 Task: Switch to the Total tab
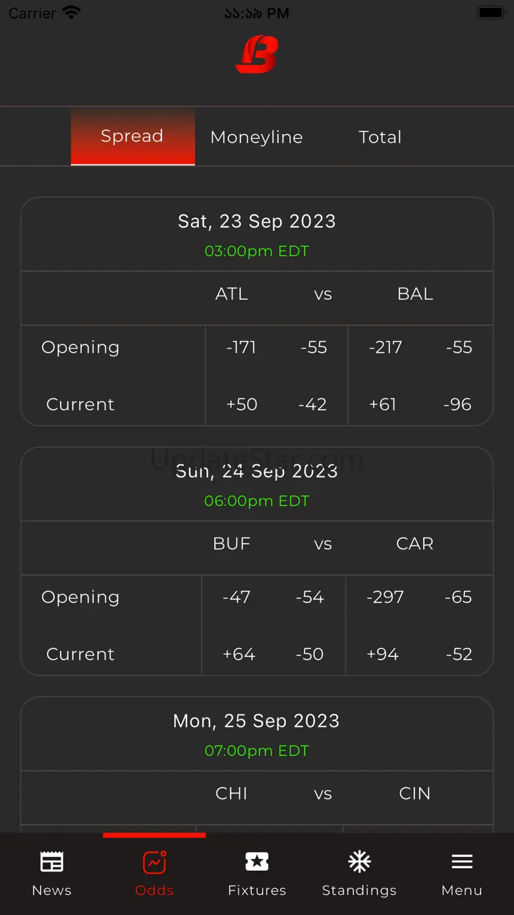[x=380, y=137]
